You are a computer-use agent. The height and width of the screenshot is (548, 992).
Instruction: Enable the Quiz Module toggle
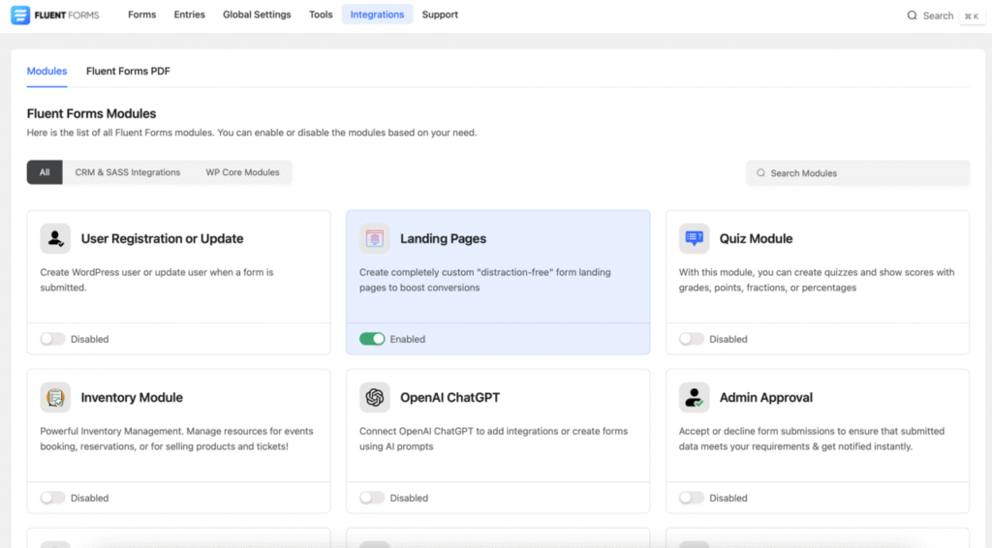click(692, 339)
